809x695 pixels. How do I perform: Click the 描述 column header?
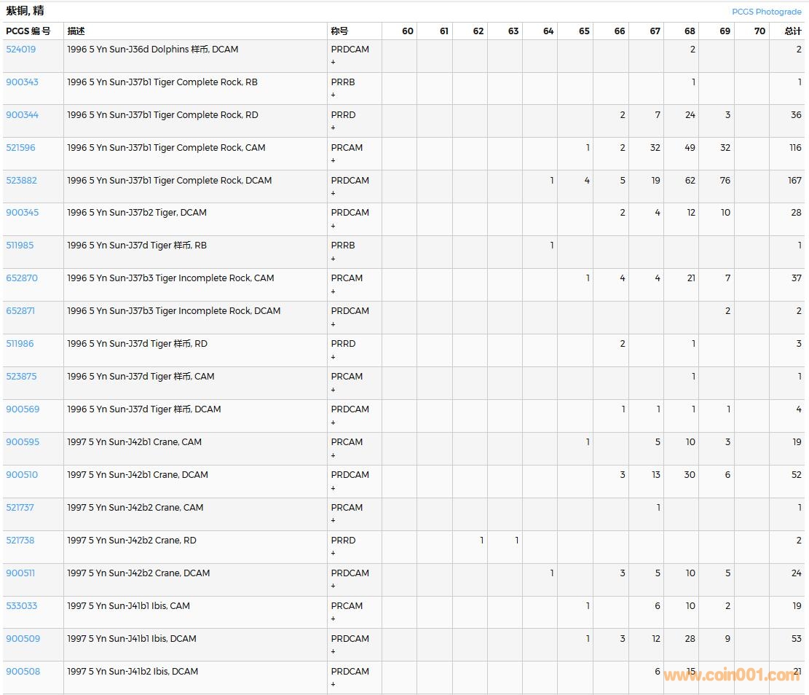[x=76, y=31]
